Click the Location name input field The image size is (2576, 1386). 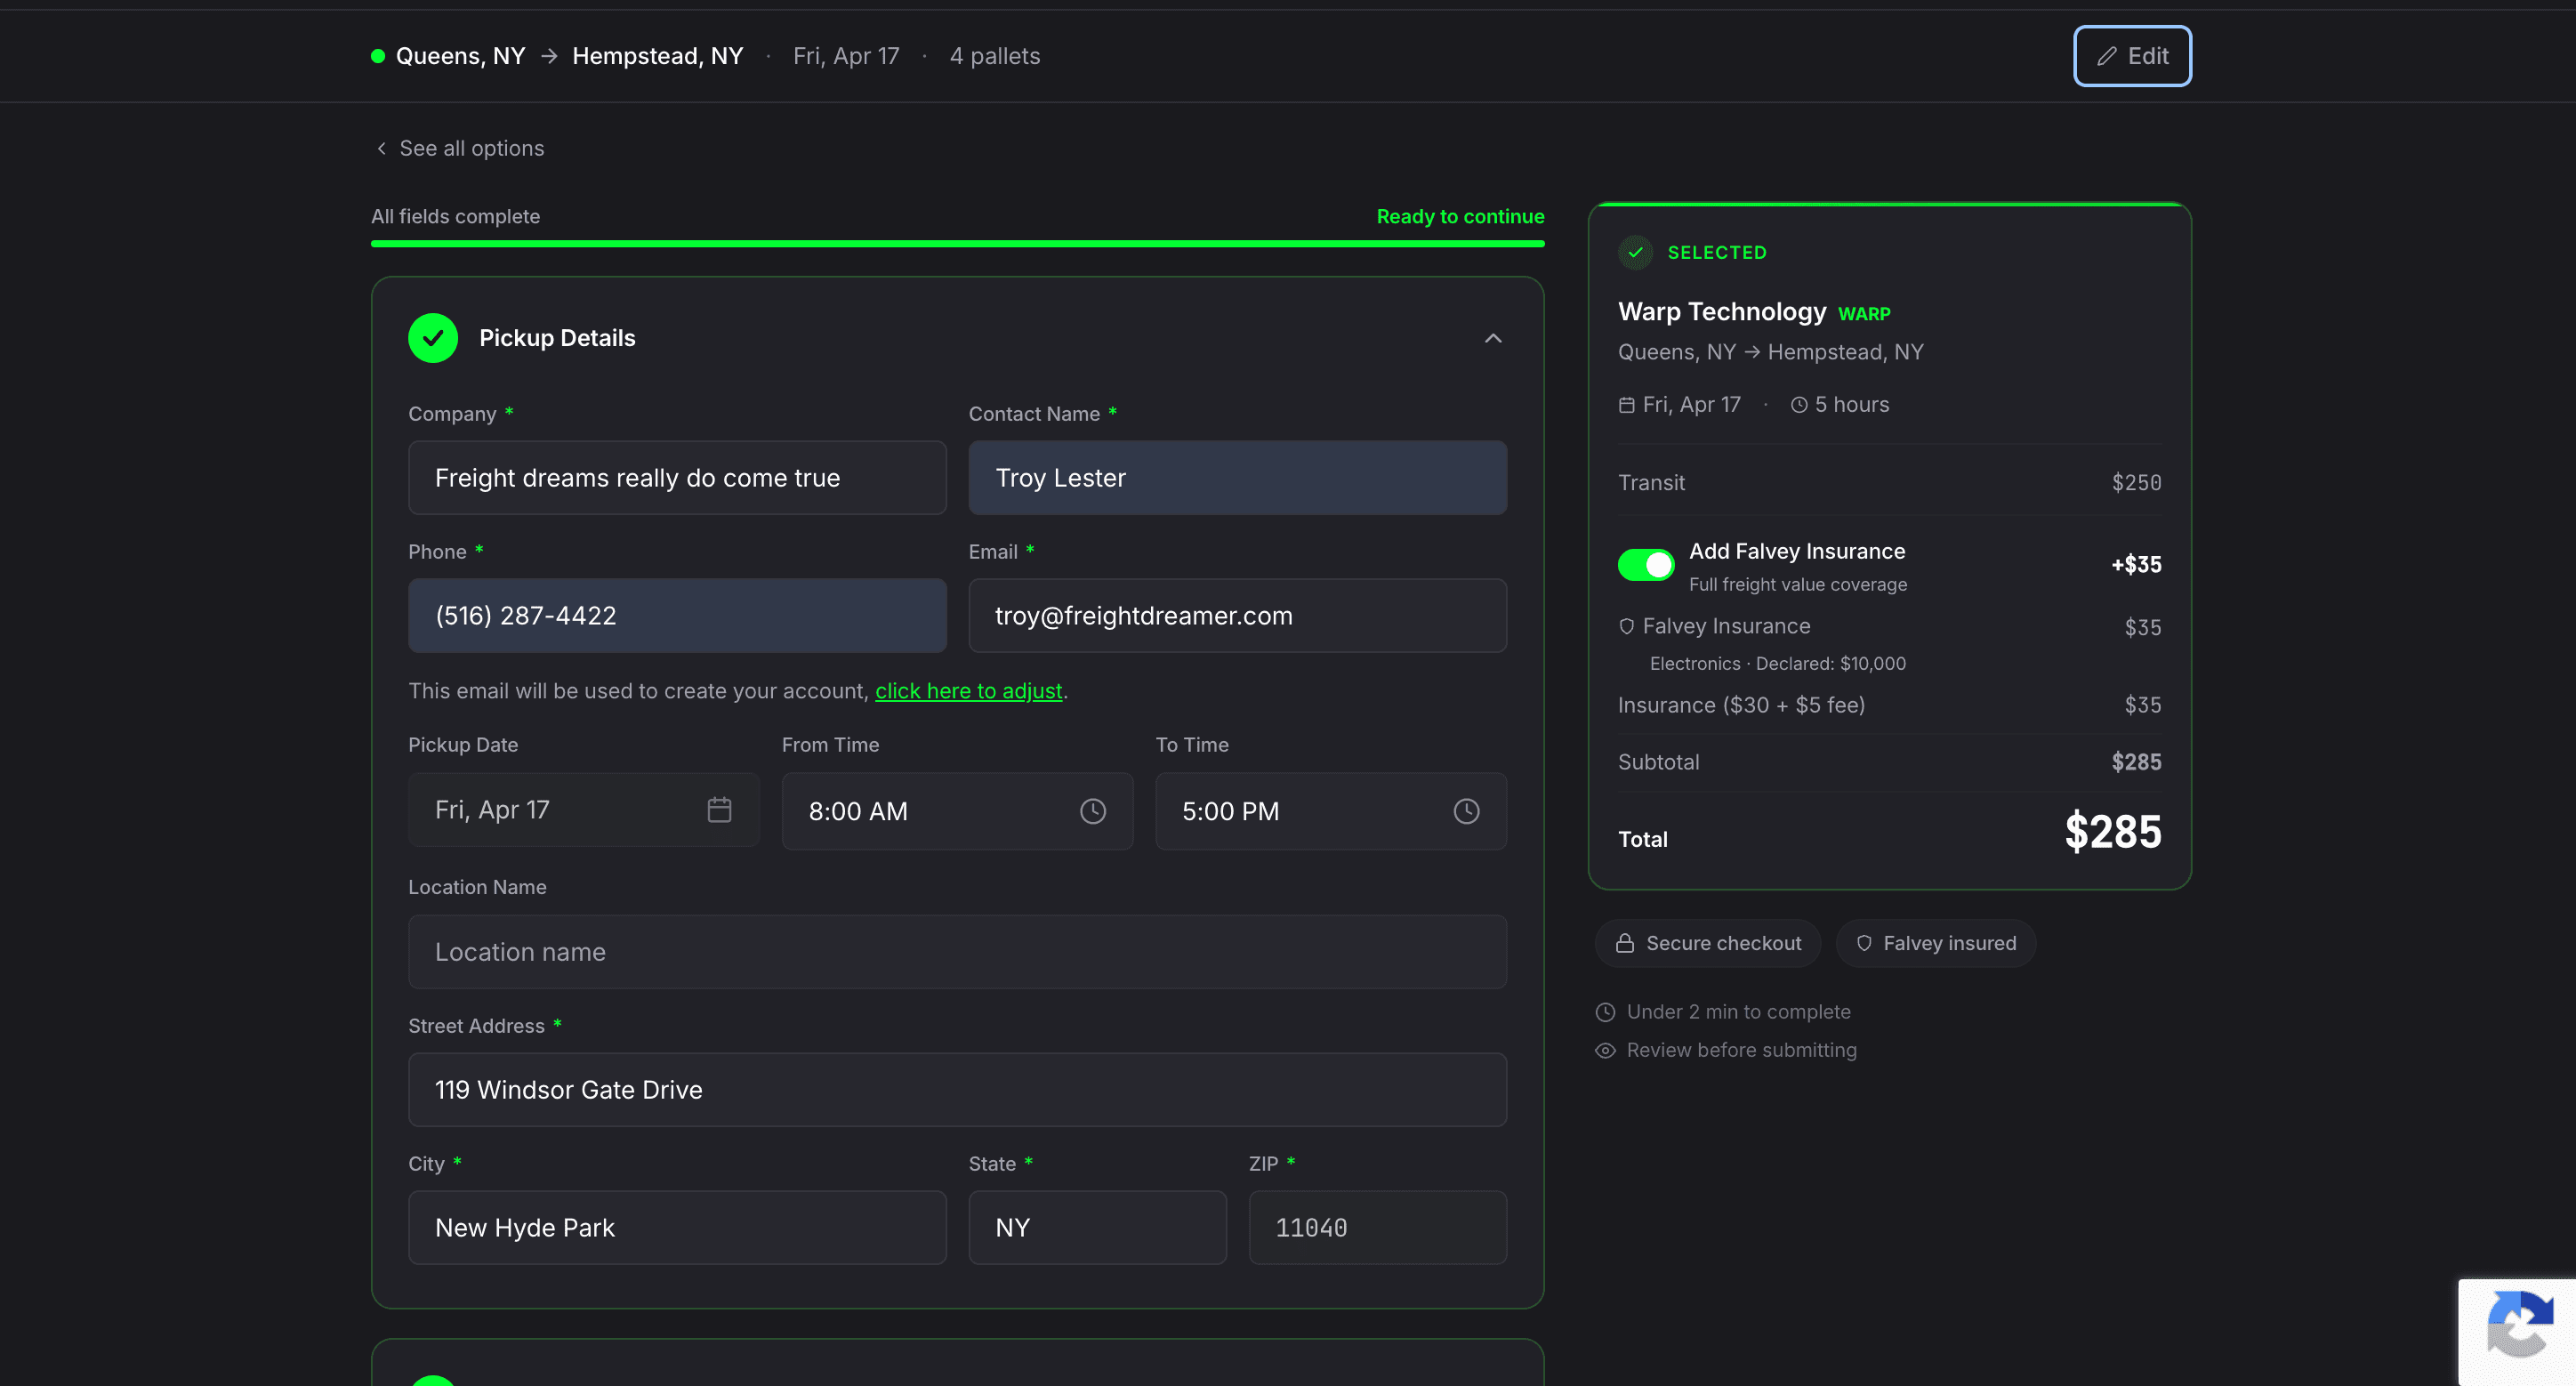coord(957,952)
